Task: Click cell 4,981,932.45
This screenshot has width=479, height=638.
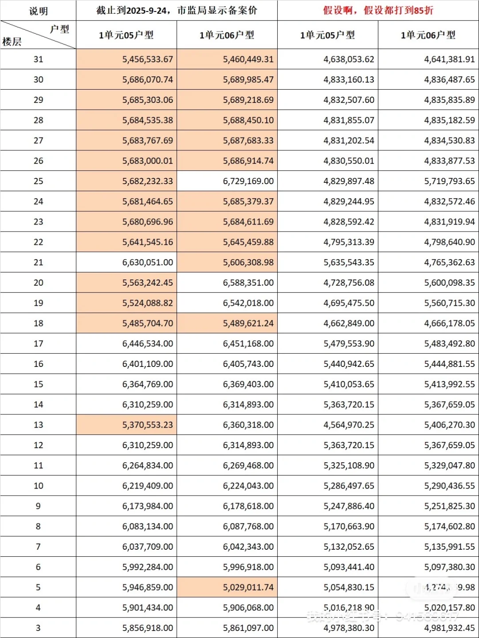Action: tap(428, 628)
